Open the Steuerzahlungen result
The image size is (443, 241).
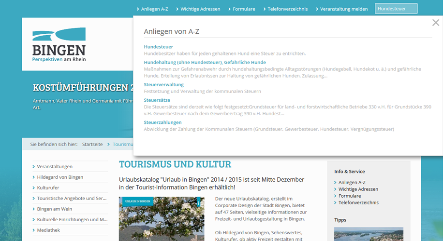point(162,122)
